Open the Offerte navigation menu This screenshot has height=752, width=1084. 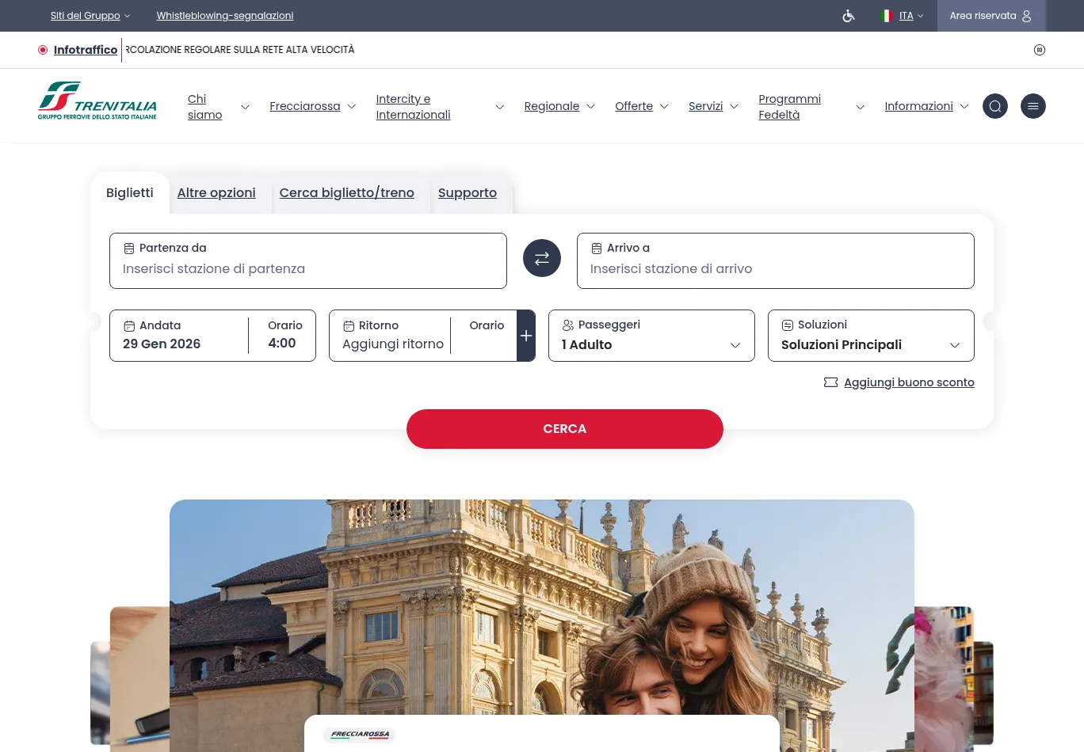click(641, 106)
